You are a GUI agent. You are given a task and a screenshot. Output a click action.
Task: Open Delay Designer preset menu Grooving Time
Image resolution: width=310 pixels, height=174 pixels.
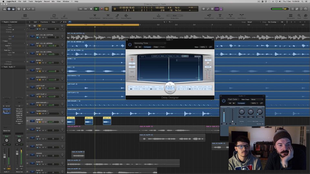(x=150, y=43)
